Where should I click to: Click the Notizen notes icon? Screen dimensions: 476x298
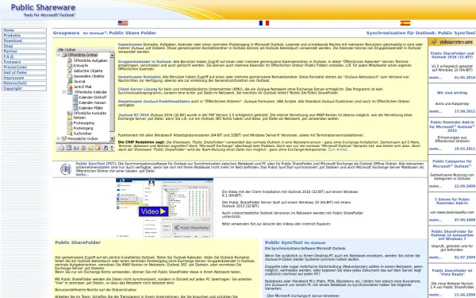70,118
